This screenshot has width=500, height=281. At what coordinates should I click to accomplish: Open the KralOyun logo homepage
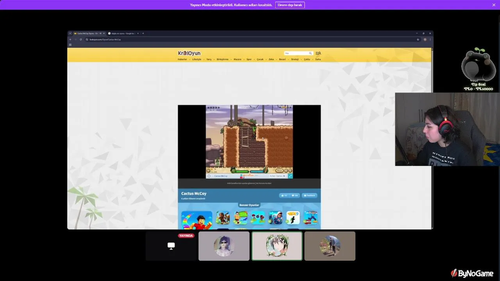point(189,53)
